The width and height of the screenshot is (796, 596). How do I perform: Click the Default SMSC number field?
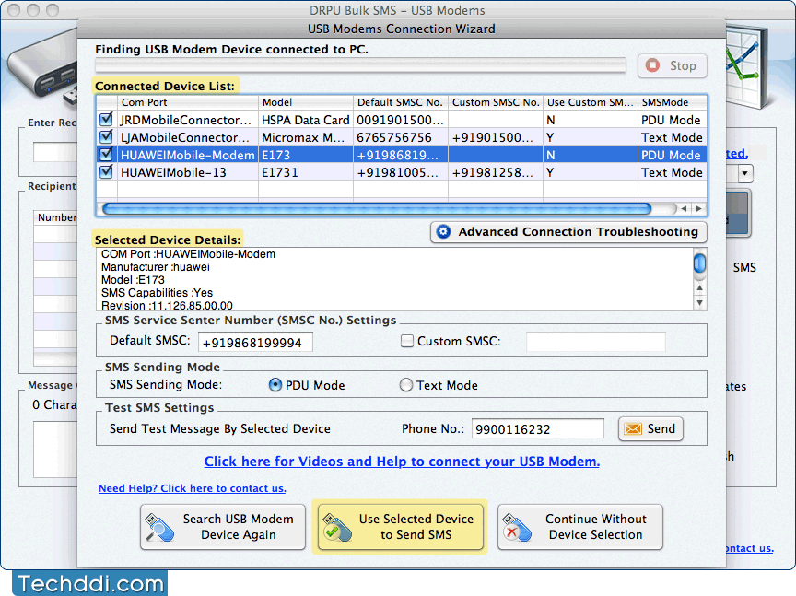tap(255, 342)
